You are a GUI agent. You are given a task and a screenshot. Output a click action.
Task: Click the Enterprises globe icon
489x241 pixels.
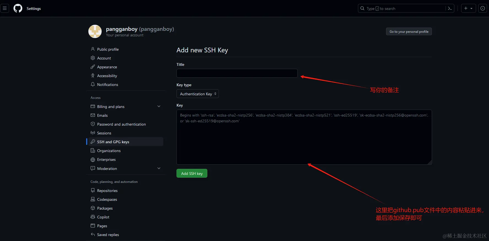tap(93, 159)
